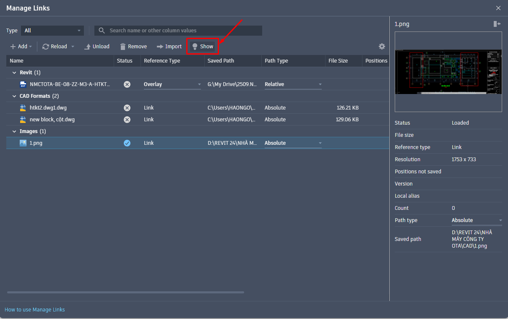The width and height of the screenshot is (508, 319).
Task: Click the image icon beside 1.png
Action: click(23, 143)
